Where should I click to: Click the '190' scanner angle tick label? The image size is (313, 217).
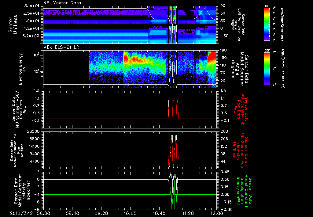click(223, 50)
